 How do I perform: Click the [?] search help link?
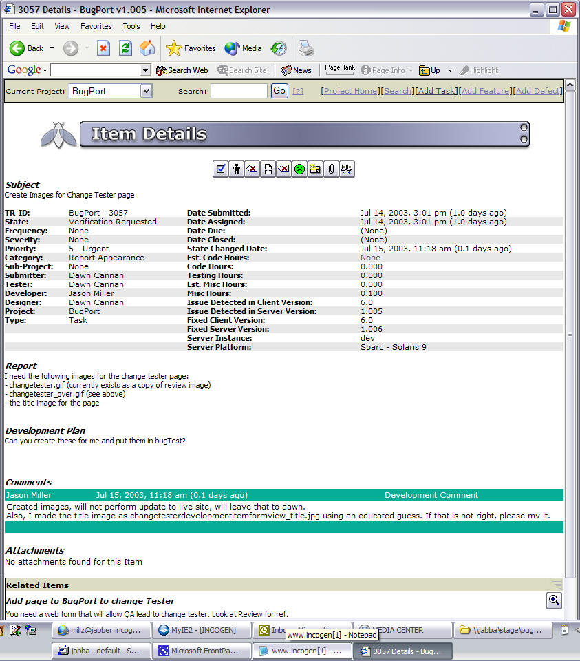[298, 91]
